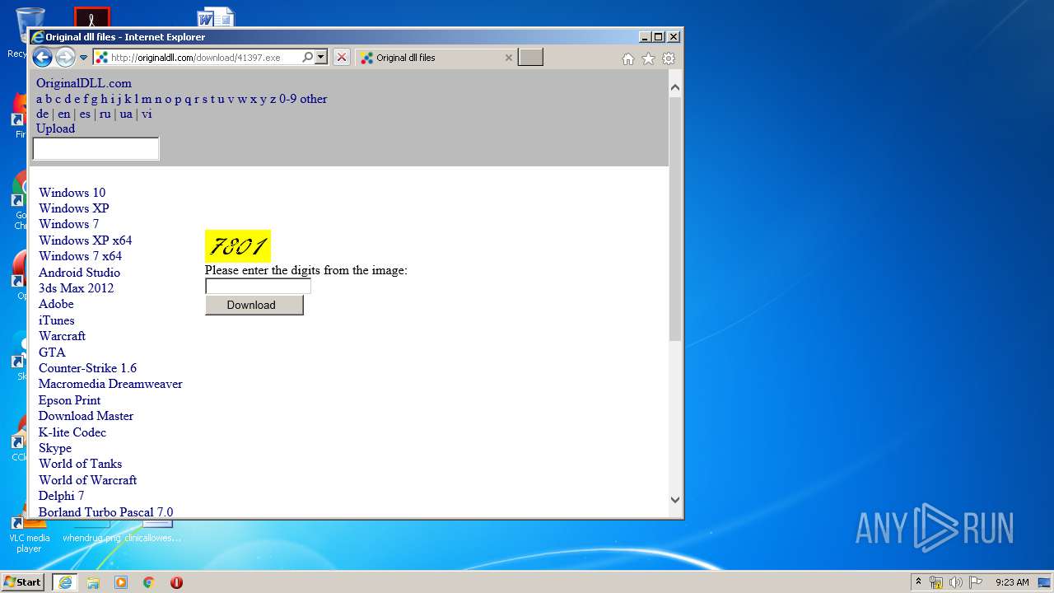Expand the address bar autocomplete dropdown

click(321, 58)
